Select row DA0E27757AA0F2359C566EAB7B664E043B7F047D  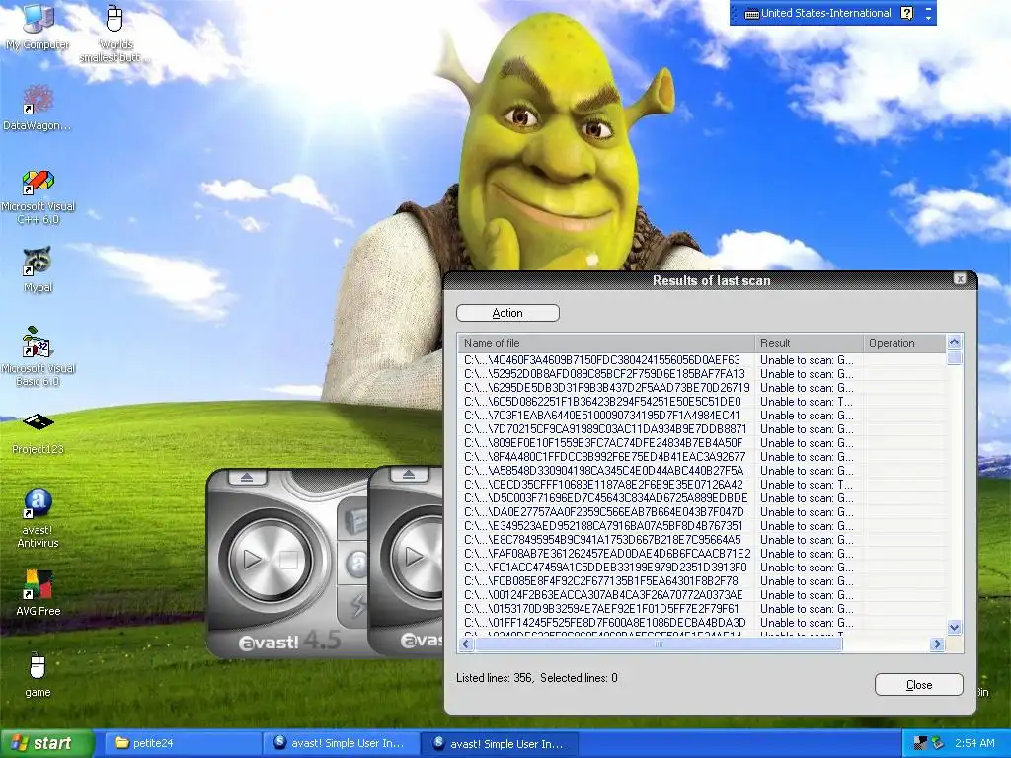pyautogui.click(x=702, y=512)
